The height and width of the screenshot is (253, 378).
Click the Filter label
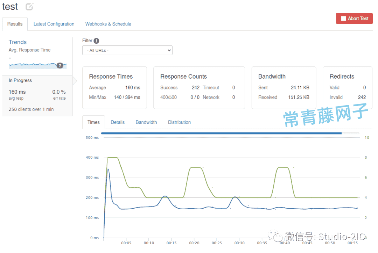[x=87, y=41]
